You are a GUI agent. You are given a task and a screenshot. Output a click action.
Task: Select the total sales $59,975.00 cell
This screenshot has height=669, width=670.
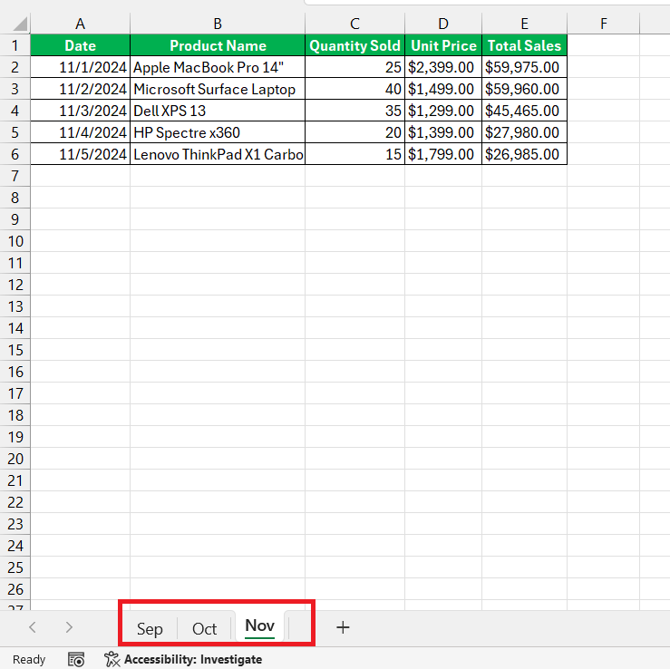pyautogui.click(x=525, y=67)
